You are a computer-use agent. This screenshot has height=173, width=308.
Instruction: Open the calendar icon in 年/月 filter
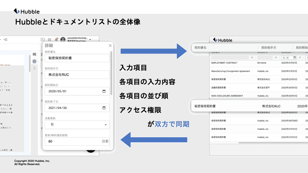tap(295, 58)
